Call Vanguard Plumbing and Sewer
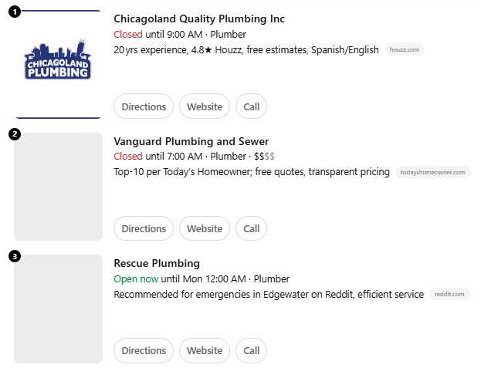The height and width of the screenshot is (378, 481). 251,228
